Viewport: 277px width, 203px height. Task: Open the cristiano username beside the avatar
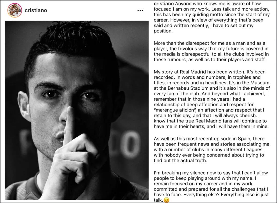pos(36,10)
